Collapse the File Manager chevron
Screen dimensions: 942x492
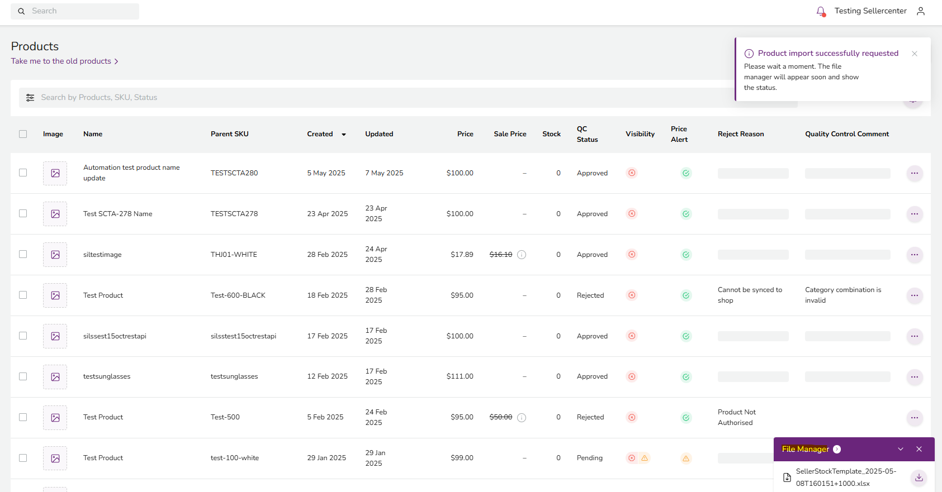pyautogui.click(x=901, y=450)
